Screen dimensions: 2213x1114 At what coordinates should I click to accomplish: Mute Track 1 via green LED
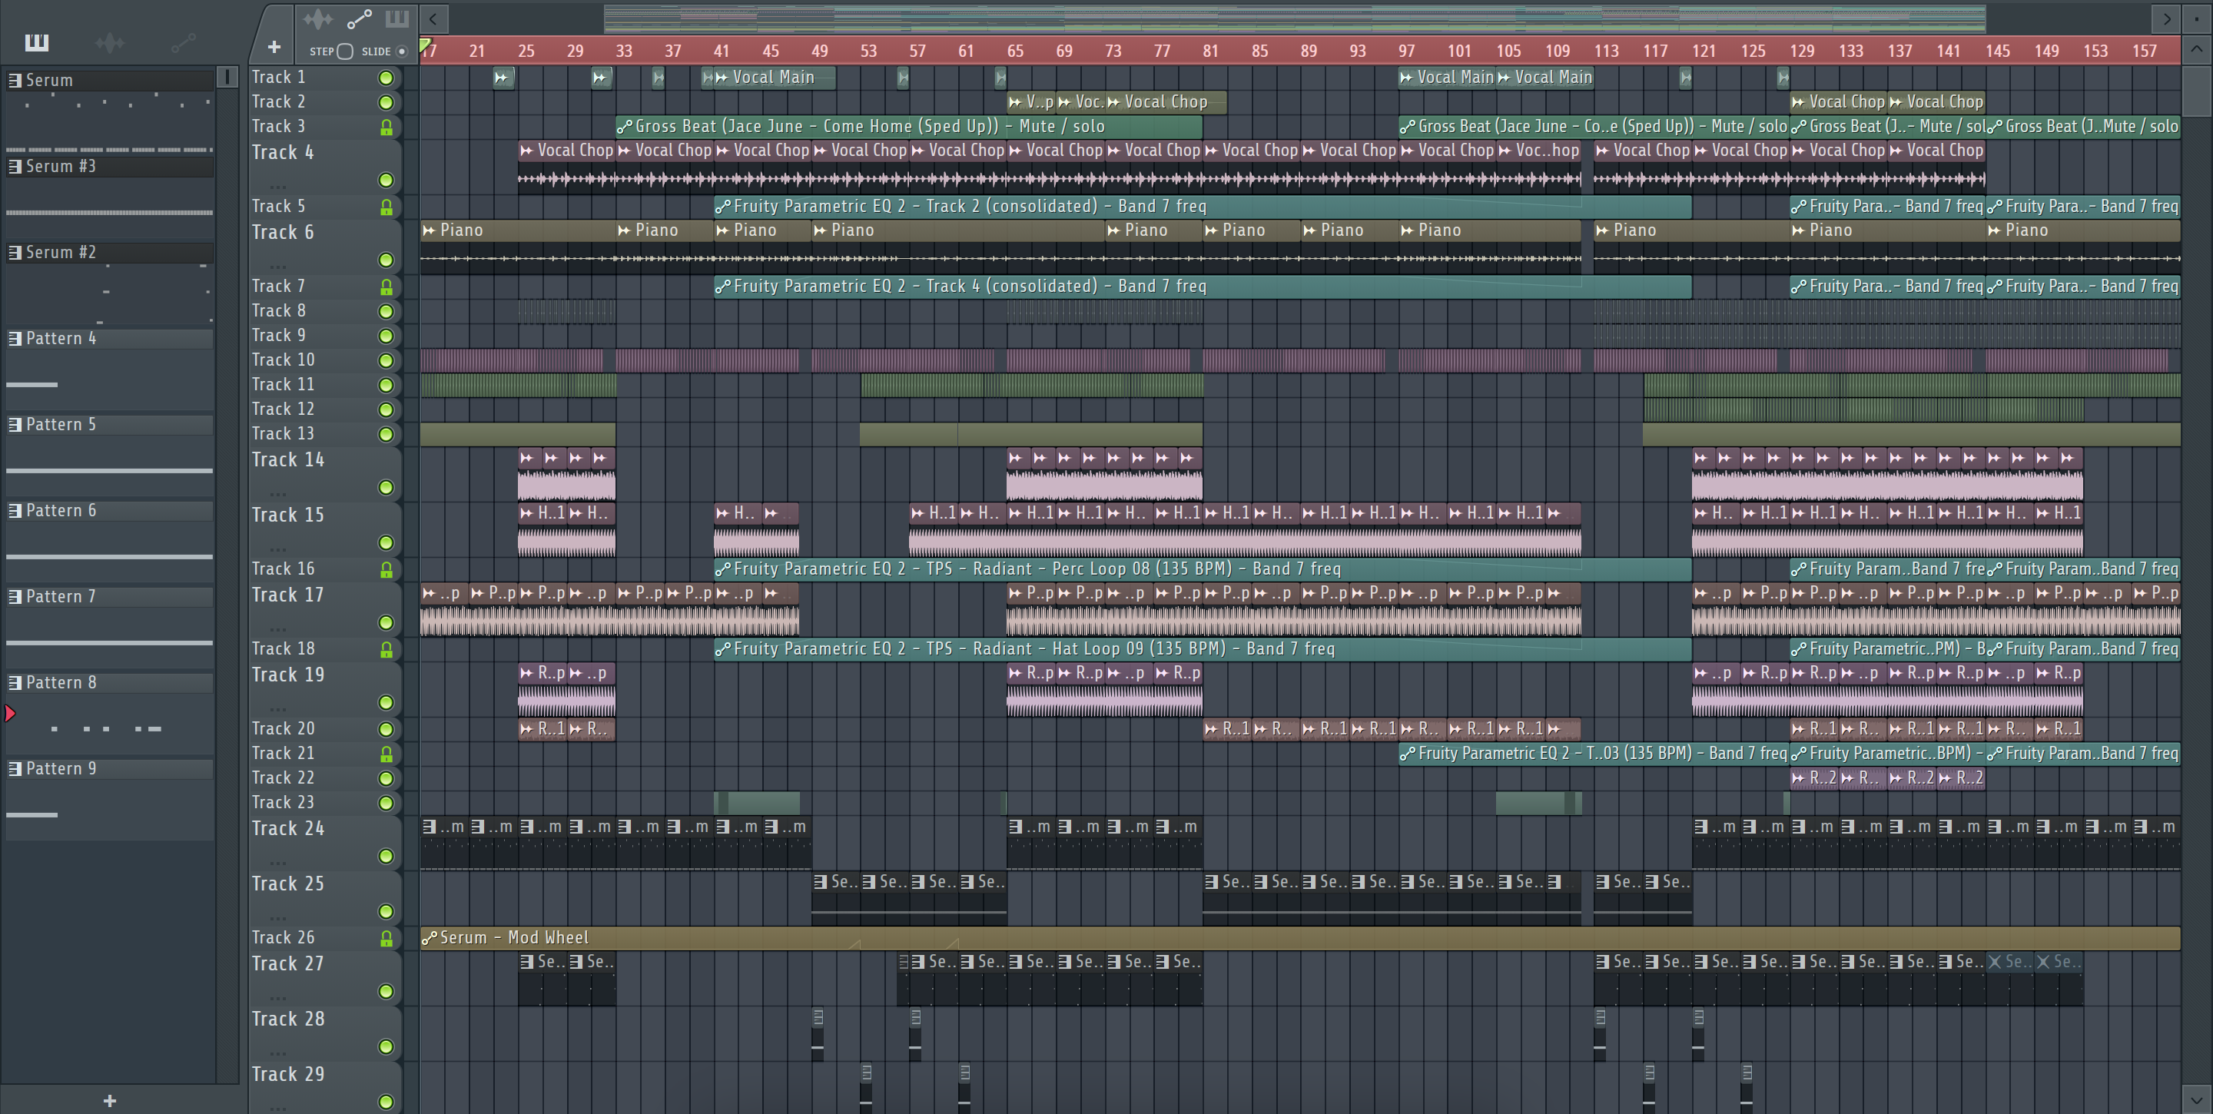coord(386,78)
